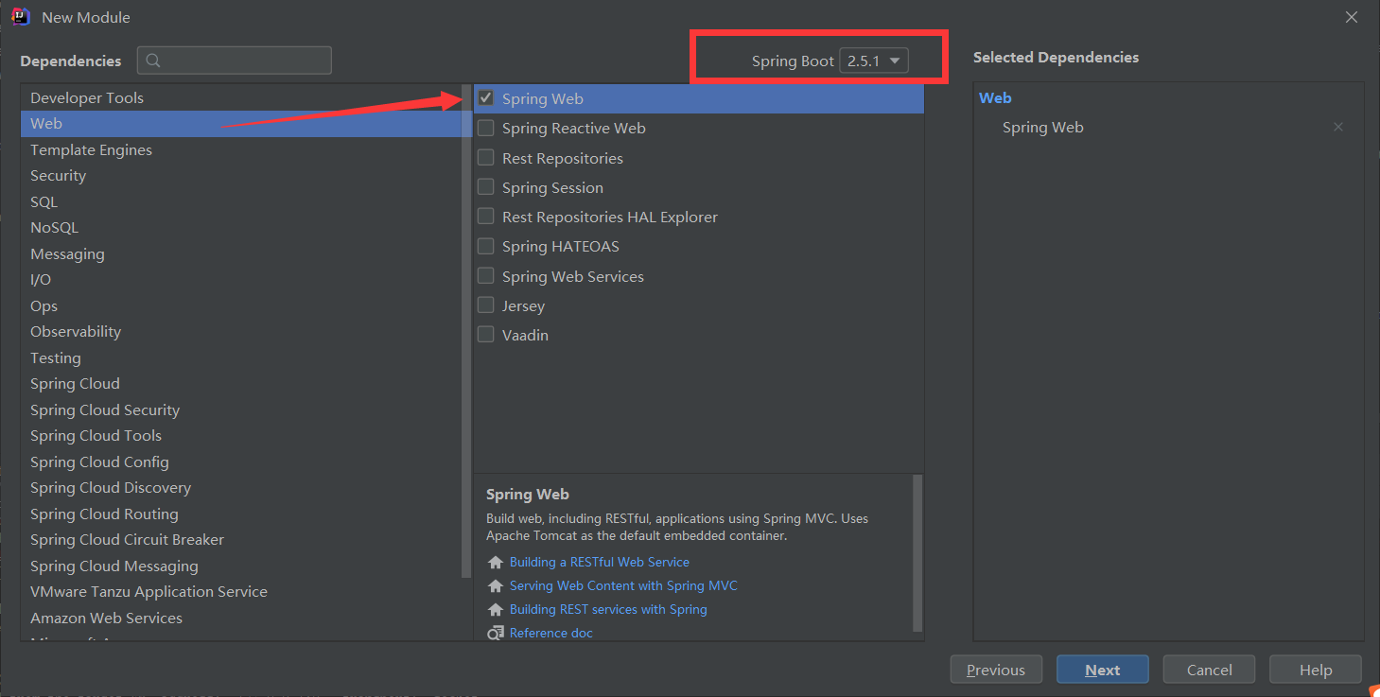
Task: Click the categories list vertical scrollbar
Action: 465,331
